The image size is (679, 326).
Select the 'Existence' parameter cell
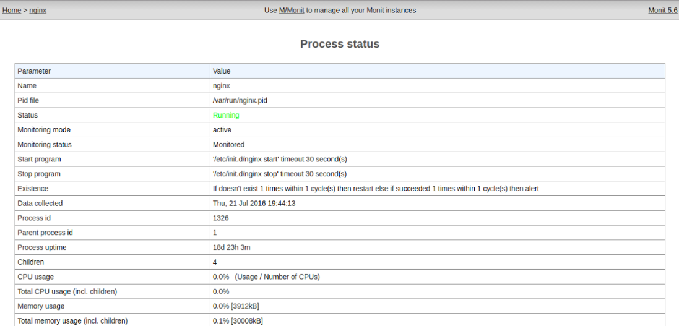(113, 189)
